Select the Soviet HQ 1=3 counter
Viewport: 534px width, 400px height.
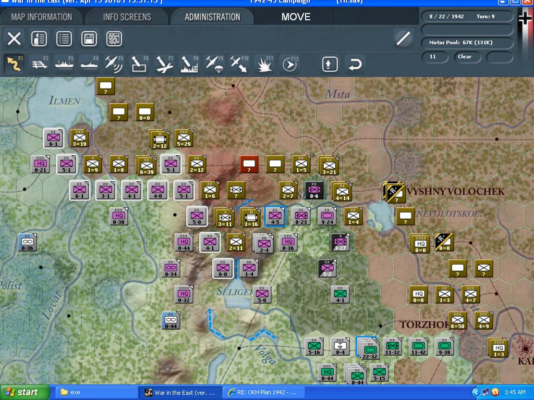pos(498,347)
